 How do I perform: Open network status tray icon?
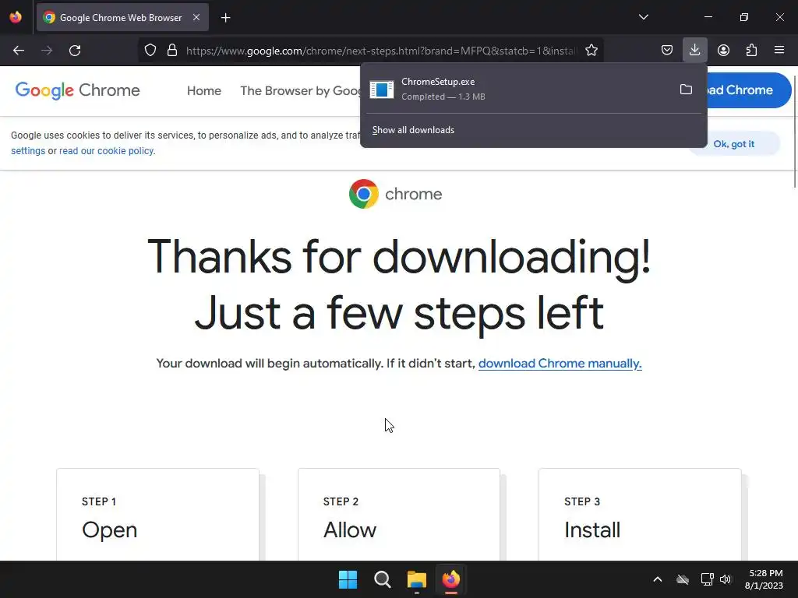click(x=707, y=579)
